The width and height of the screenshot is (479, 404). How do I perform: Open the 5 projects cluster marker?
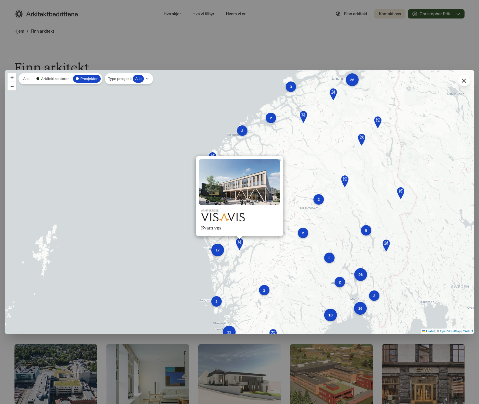tap(366, 230)
